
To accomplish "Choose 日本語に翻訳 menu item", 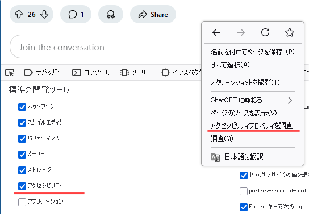I will coord(253,157).
